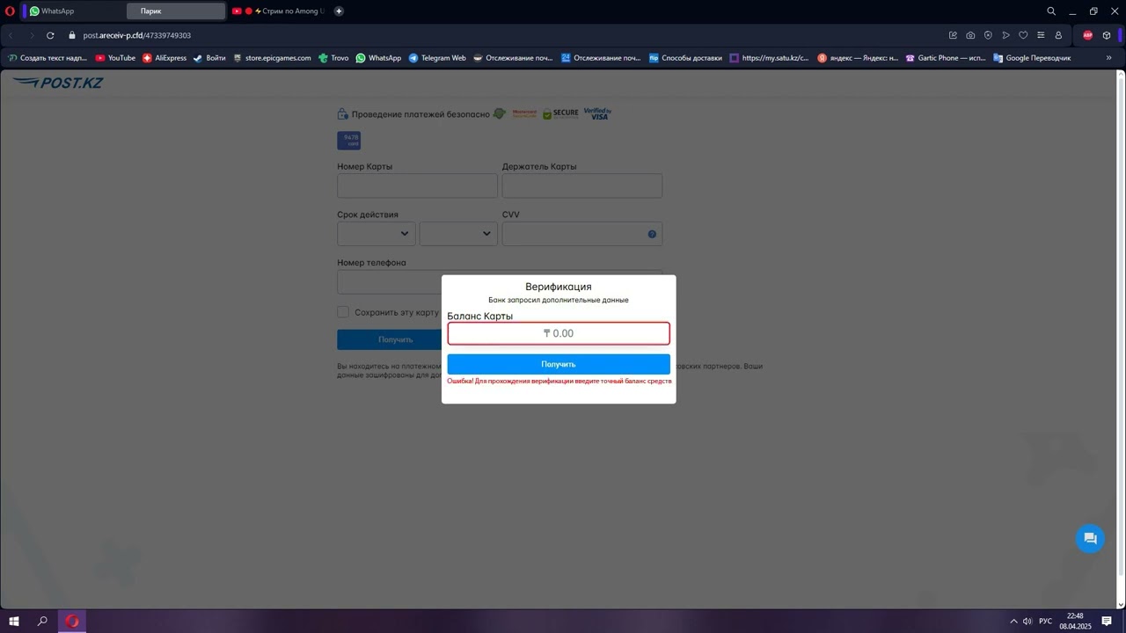Open the chat support bubble icon
The width and height of the screenshot is (1126, 633).
1090,539
